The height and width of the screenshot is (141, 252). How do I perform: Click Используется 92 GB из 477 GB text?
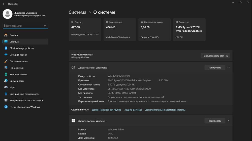[x=85, y=35]
